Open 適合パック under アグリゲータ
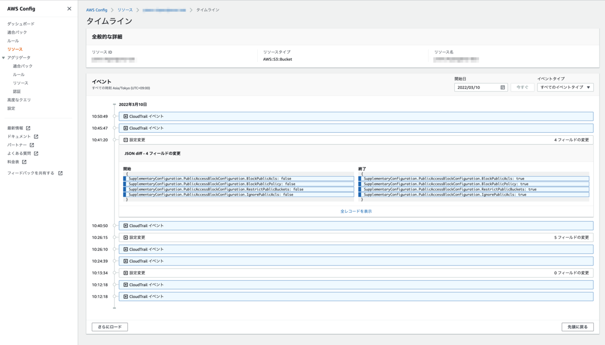605x345 pixels. pyautogui.click(x=23, y=66)
